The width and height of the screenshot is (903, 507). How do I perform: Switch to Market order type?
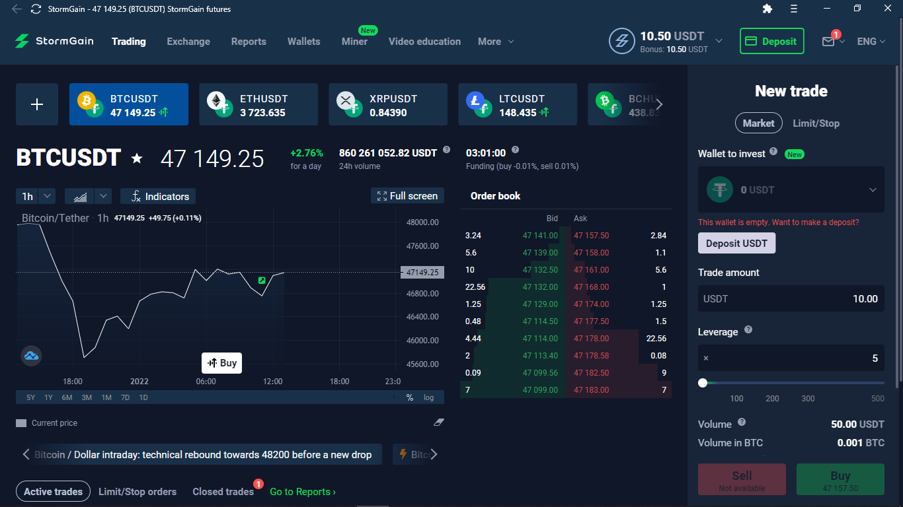point(758,123)
